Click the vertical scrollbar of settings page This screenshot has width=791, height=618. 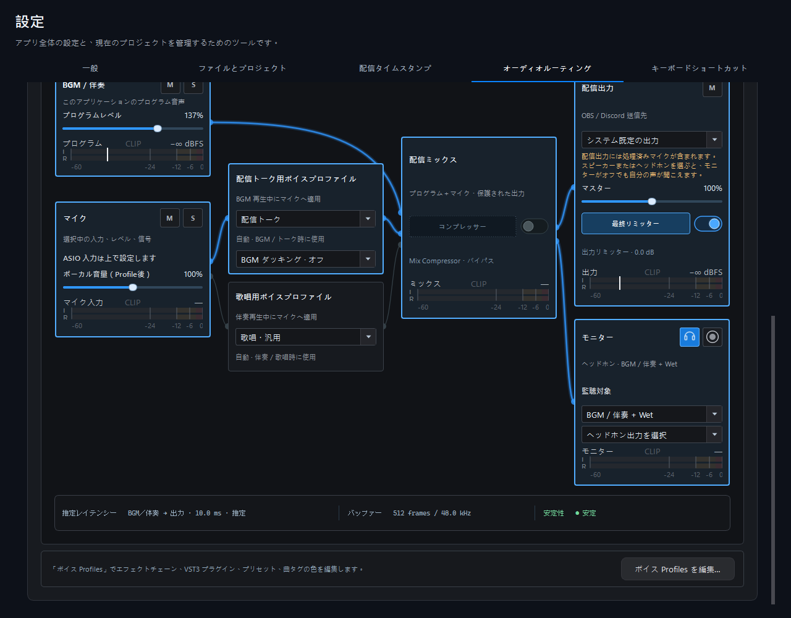pyautogui.click(x=772, y=460)
